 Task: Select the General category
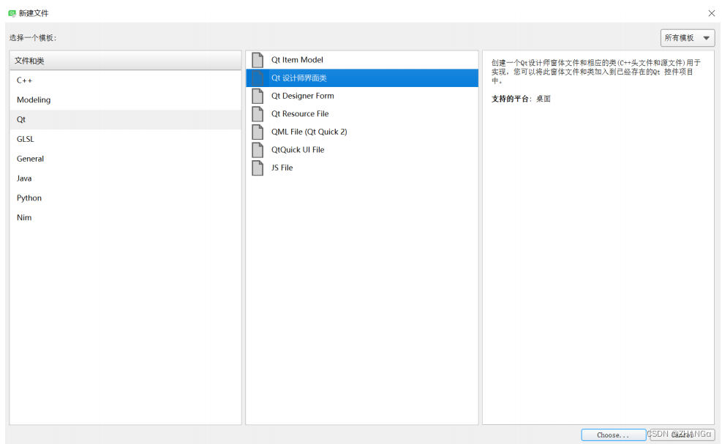[125, 159]
